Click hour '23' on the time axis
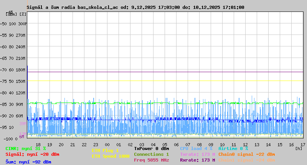307x165 pixels. click(96, 145)
